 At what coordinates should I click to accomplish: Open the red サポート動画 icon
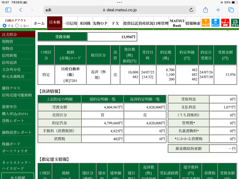click(x=225, y=23)
